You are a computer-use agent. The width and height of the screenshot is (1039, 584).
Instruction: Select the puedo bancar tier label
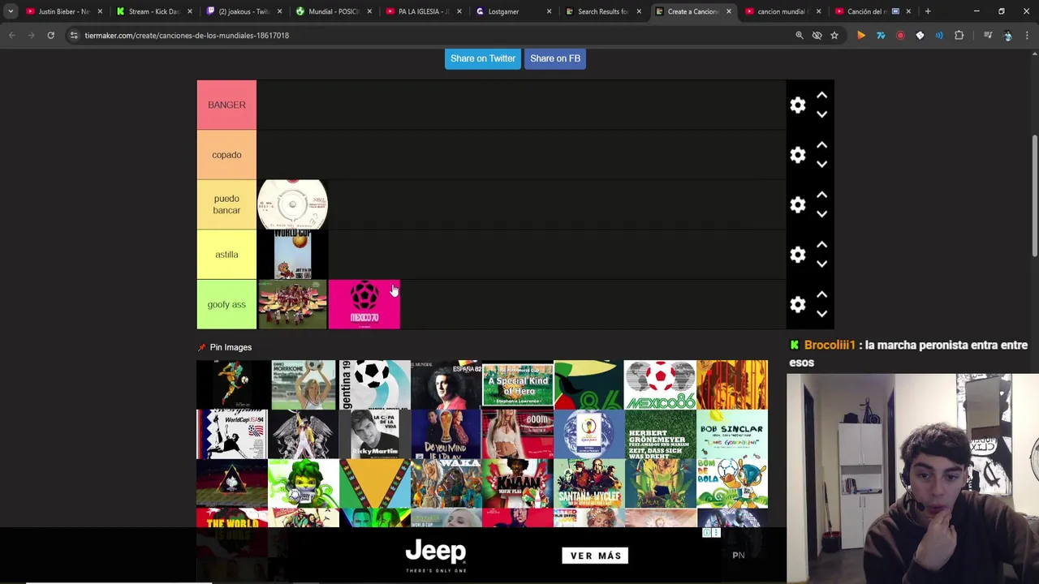[x=226, y=204]
